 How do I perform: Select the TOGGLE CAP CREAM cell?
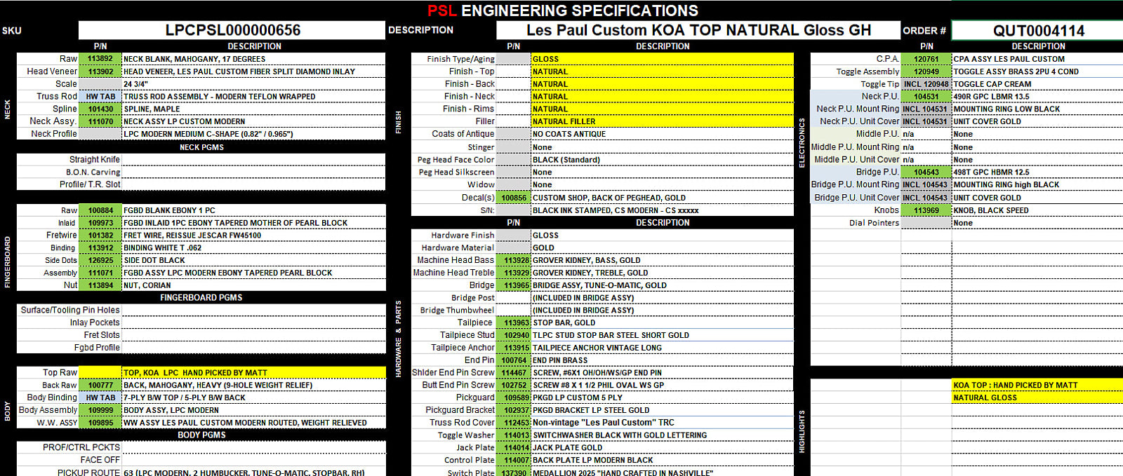pyautogui.click(x=1037, y=84)
